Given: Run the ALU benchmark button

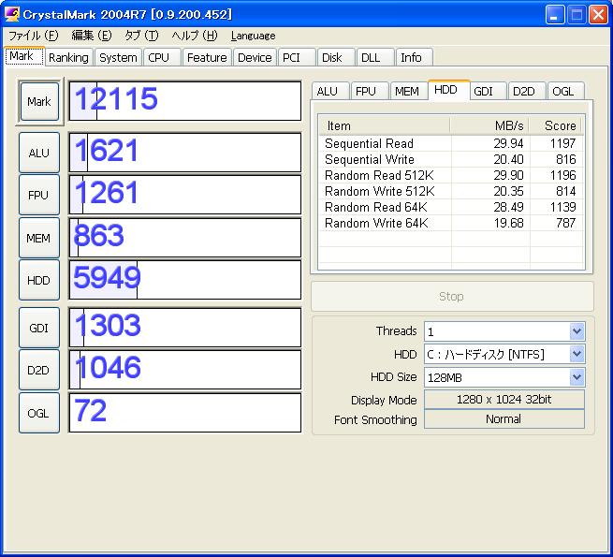Looking at the screenshot, I should point(39,153).
